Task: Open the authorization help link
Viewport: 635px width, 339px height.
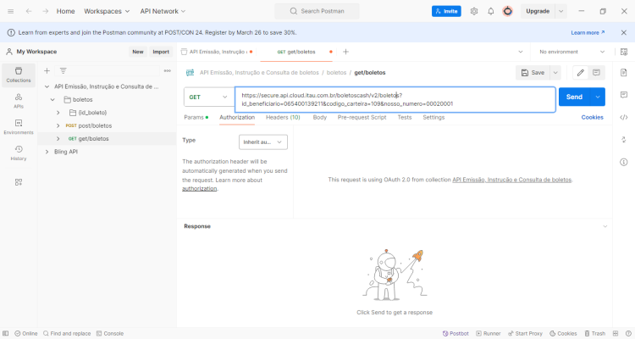Action: (x=200, y=188)
